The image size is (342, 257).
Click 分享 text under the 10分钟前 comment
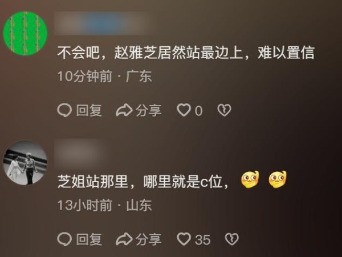[149, 110]
